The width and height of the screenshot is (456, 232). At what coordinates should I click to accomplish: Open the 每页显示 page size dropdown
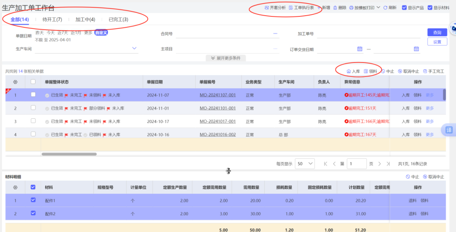(305, 164)
